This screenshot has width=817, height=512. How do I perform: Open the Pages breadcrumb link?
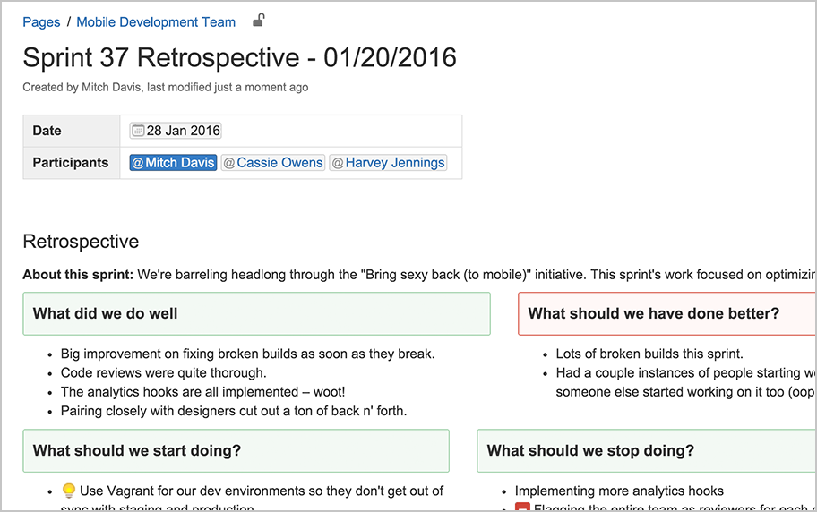[x=41, y=22]
